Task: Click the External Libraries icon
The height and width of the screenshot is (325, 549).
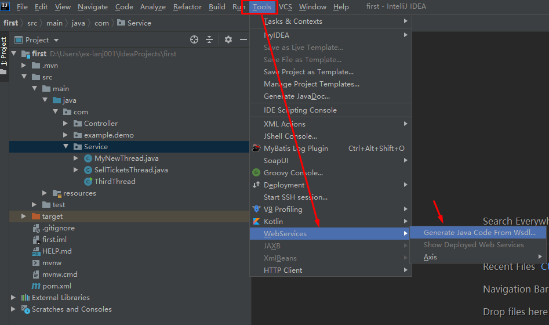Action: click(x=26, y=298)
